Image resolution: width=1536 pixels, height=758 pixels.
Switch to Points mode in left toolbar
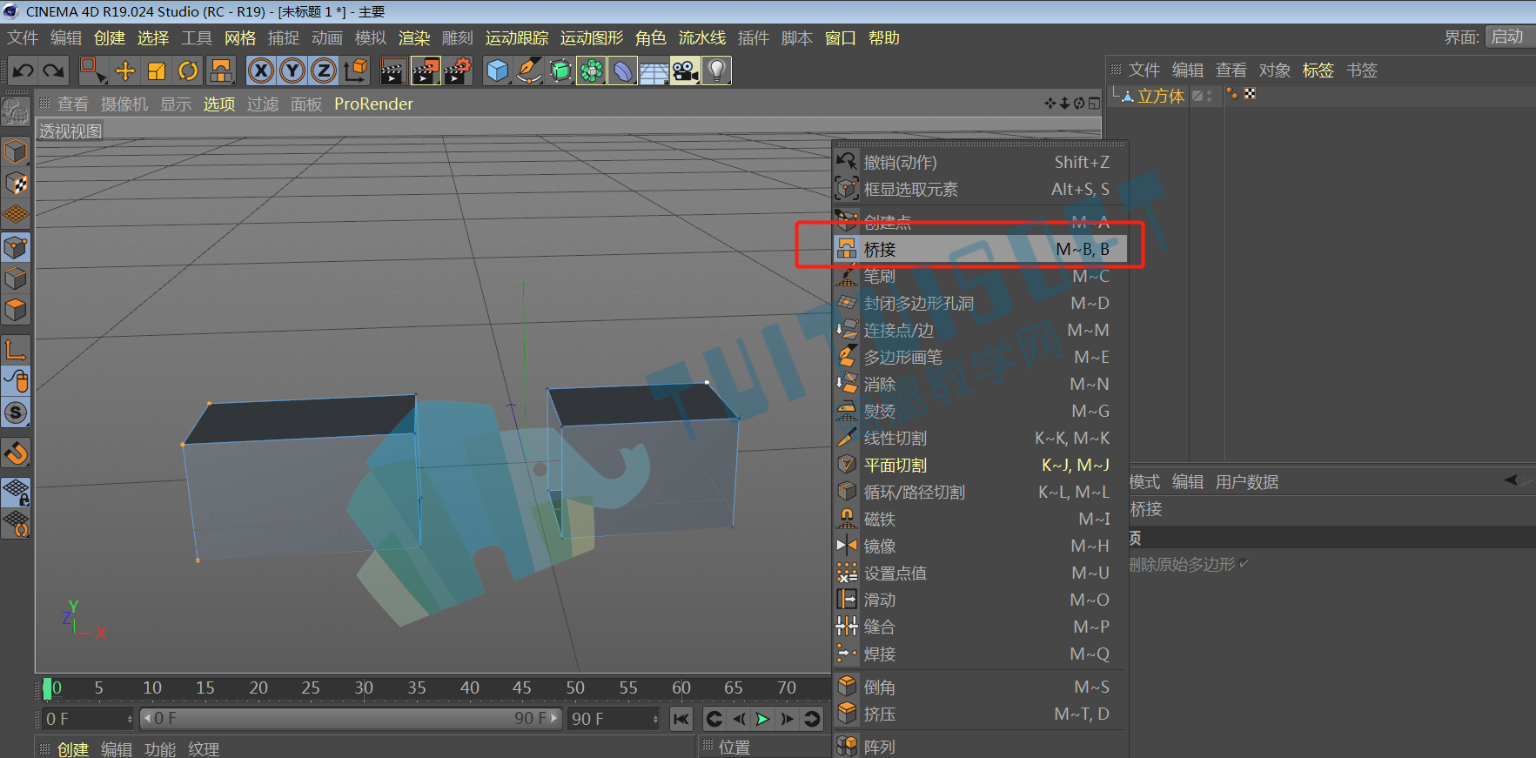16,247
